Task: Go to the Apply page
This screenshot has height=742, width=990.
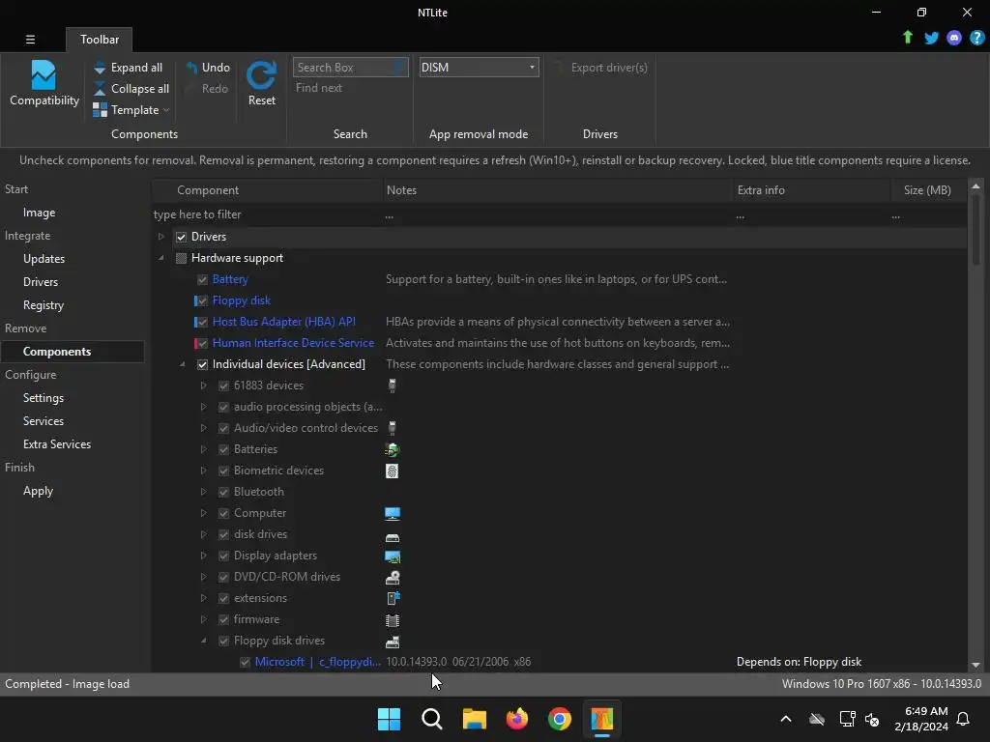Action: (38, 491)
